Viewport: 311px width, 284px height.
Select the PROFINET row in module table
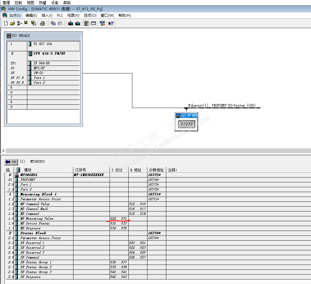(x=158, y=180)
